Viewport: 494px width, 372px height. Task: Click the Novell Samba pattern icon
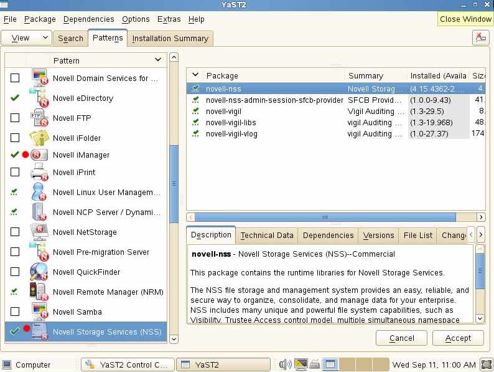(x=40, y=312)
